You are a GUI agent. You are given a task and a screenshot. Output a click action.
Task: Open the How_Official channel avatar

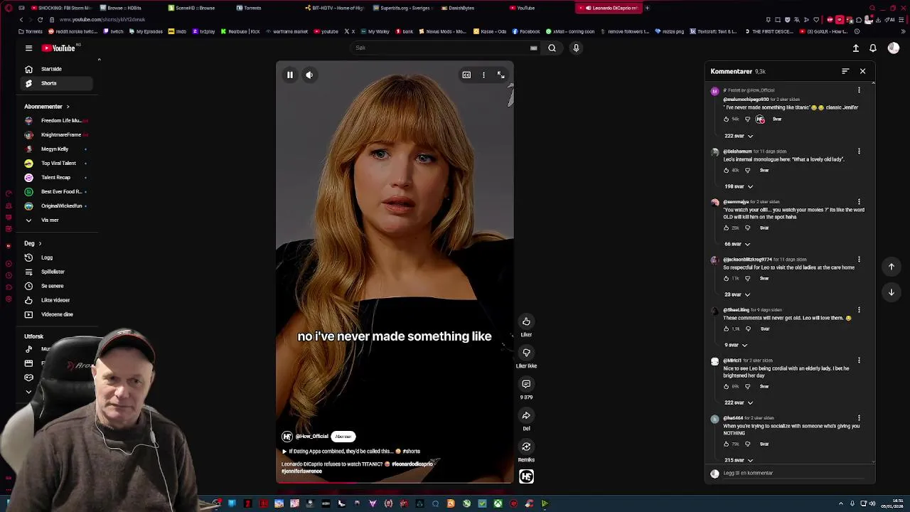point(287,437)
